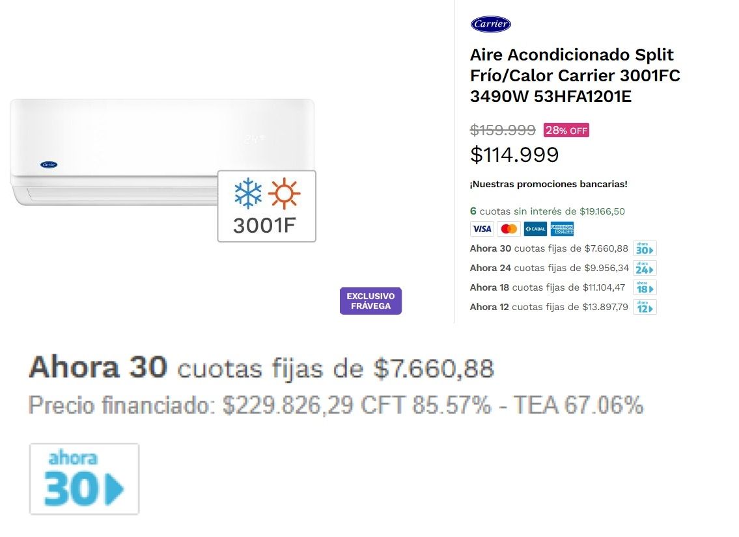Select the small Ahora 30 badge
This screenshot has width=739, height=537.
(x=645, y=248)
